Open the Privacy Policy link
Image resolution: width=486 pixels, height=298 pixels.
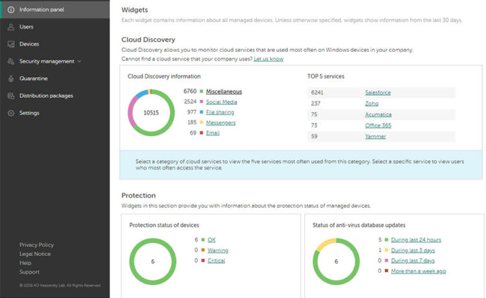pyautogui.click(x=36, y=245)
